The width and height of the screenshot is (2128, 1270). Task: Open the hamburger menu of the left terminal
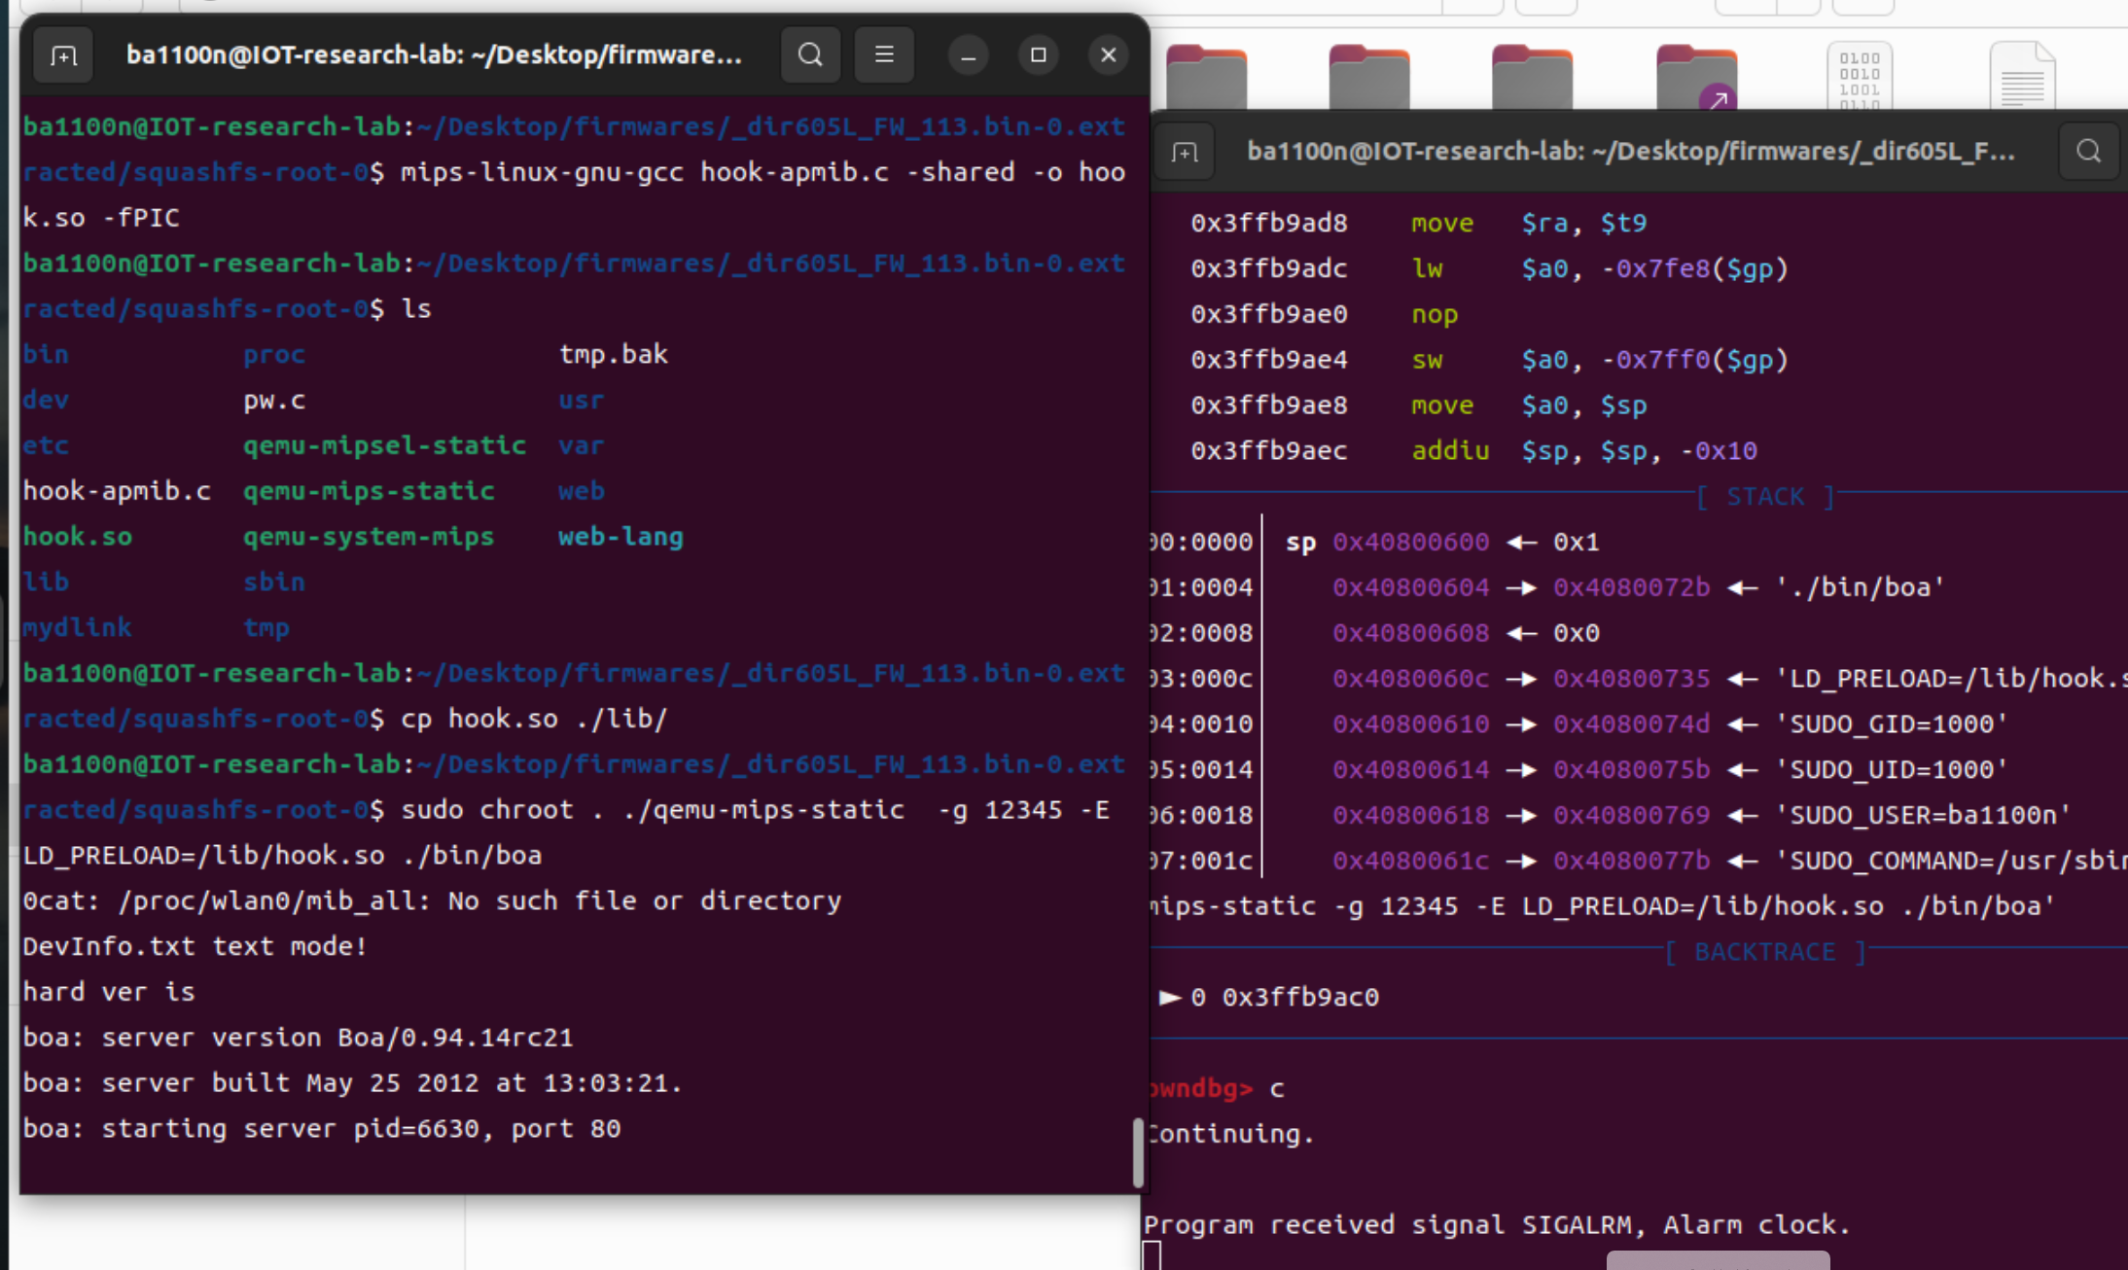[x=883, y=55]
